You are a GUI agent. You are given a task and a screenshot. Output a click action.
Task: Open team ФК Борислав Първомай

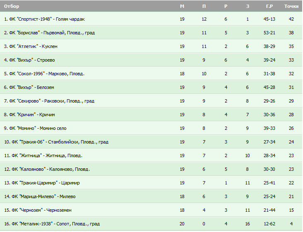[49, 33]
